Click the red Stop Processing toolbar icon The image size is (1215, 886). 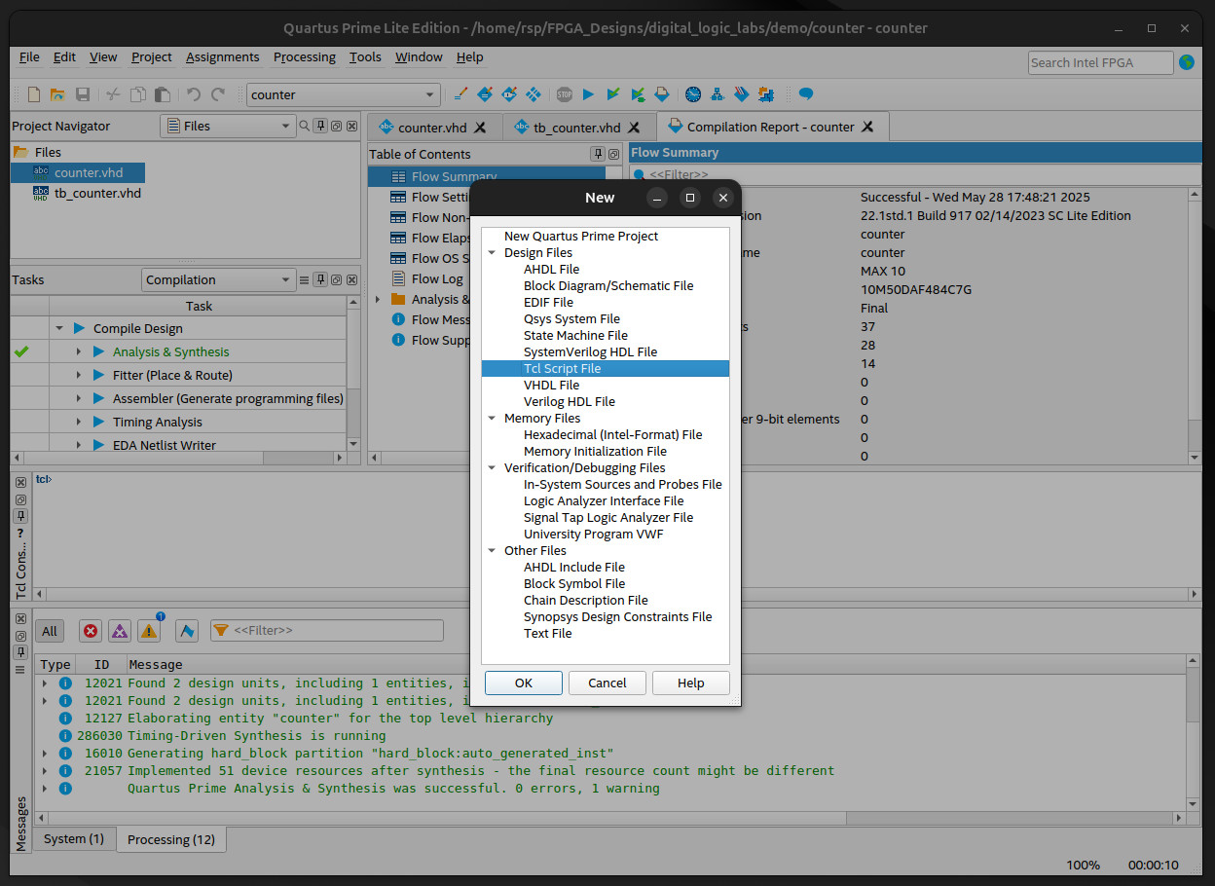tap(564, 94)
